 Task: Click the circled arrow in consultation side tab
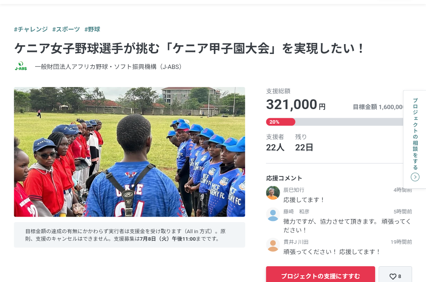[415, 177]
